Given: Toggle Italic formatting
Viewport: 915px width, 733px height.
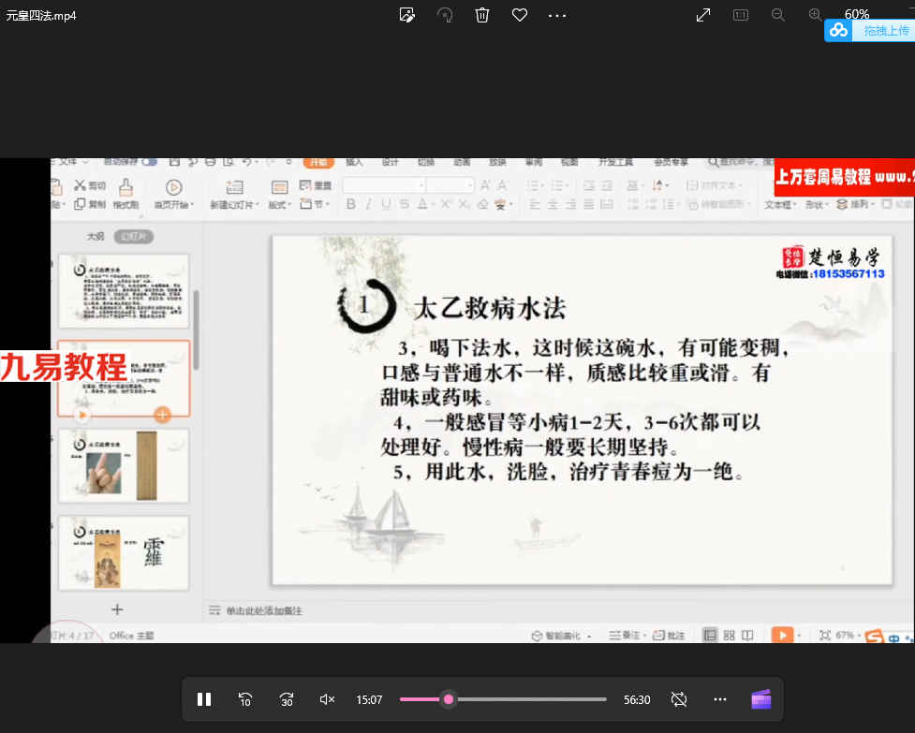Looking at the screenshot, I should 368,204.
